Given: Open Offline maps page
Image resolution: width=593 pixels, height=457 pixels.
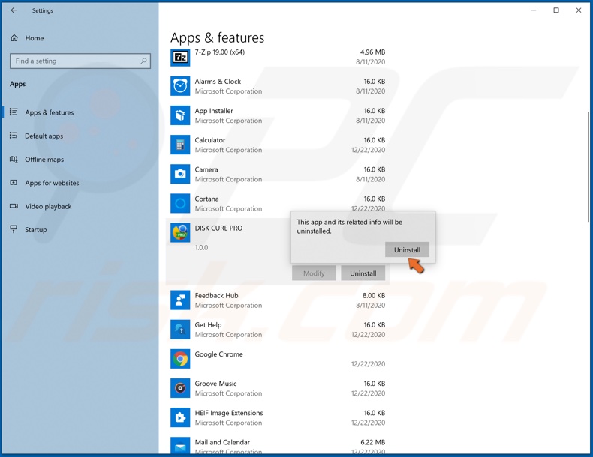Looking at the screenshot, I should click(x=44, y=160).
